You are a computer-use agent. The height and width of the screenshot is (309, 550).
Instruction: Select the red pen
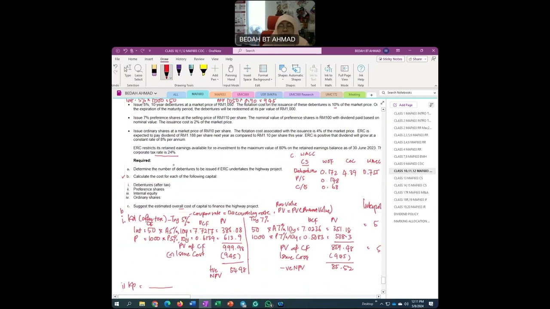pyautogui.click(x=166, y=71)
